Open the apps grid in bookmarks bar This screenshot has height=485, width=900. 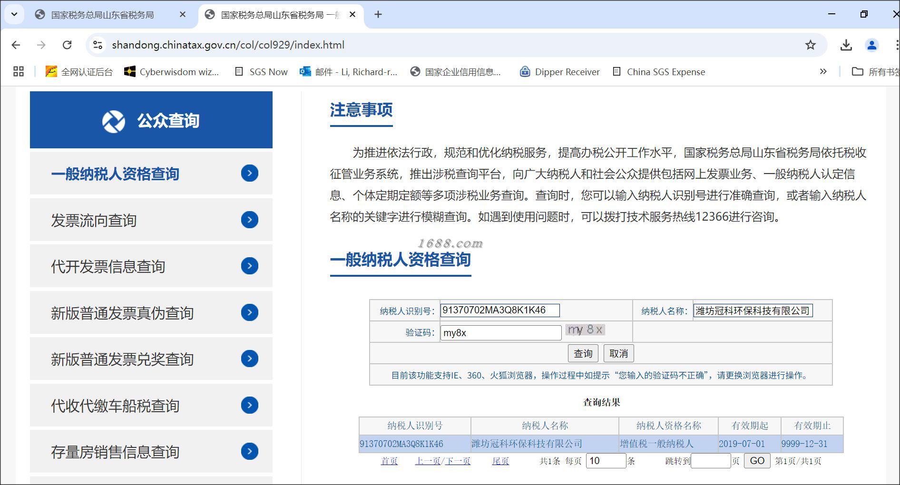click(19, 72)
